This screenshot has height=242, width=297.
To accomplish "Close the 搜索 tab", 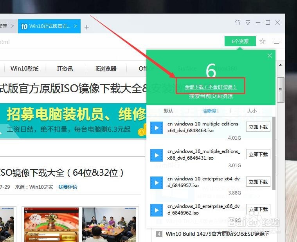I will 13,26.
